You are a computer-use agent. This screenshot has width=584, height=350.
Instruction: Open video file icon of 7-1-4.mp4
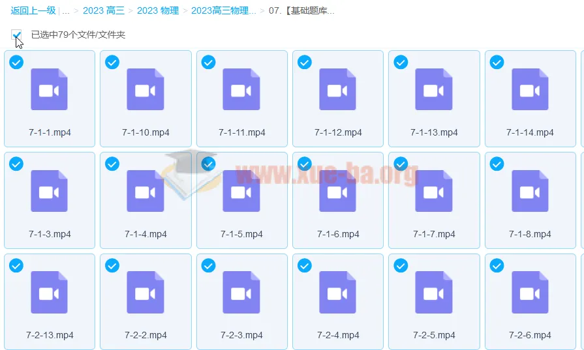146,191
